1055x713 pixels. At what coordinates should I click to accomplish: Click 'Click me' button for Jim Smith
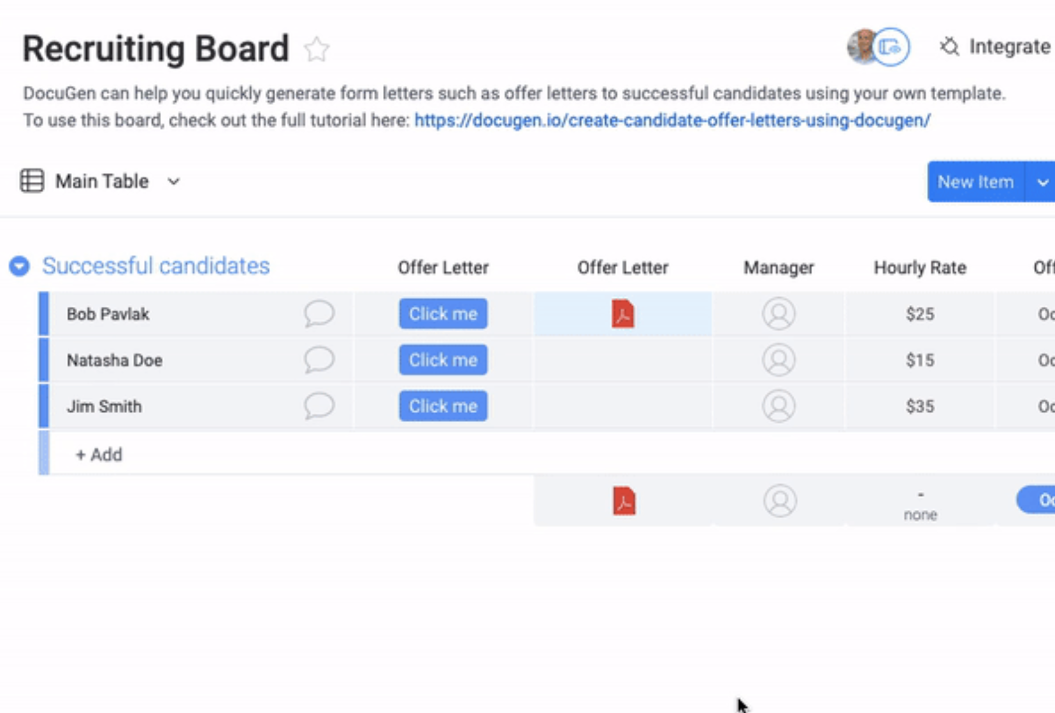(443, 406)
